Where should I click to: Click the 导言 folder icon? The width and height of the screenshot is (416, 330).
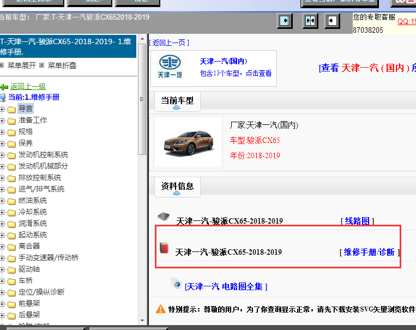11,110
